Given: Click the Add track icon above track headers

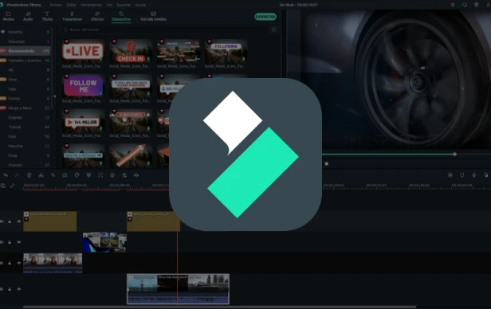Looking at the screenshot, I should [x=3, y=186].
